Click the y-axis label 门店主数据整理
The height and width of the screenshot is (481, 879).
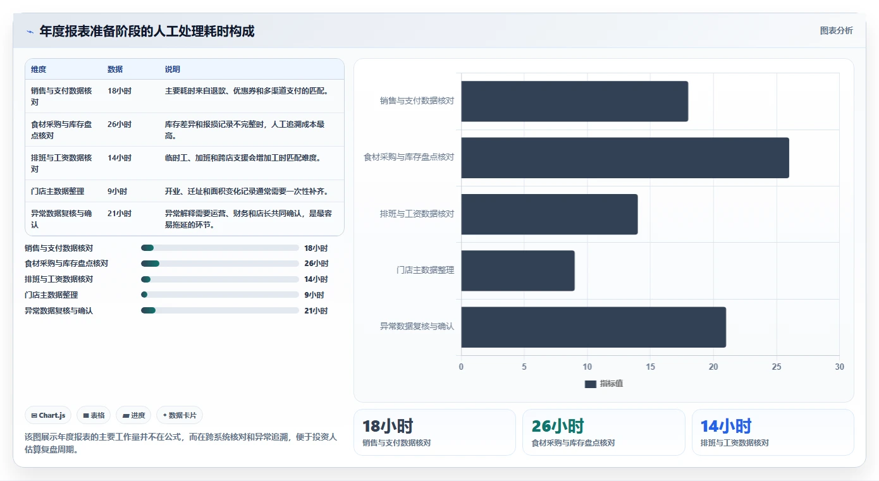coord(425,270)
